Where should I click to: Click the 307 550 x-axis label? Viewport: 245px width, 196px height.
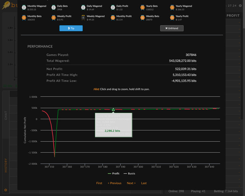(49, 167)
